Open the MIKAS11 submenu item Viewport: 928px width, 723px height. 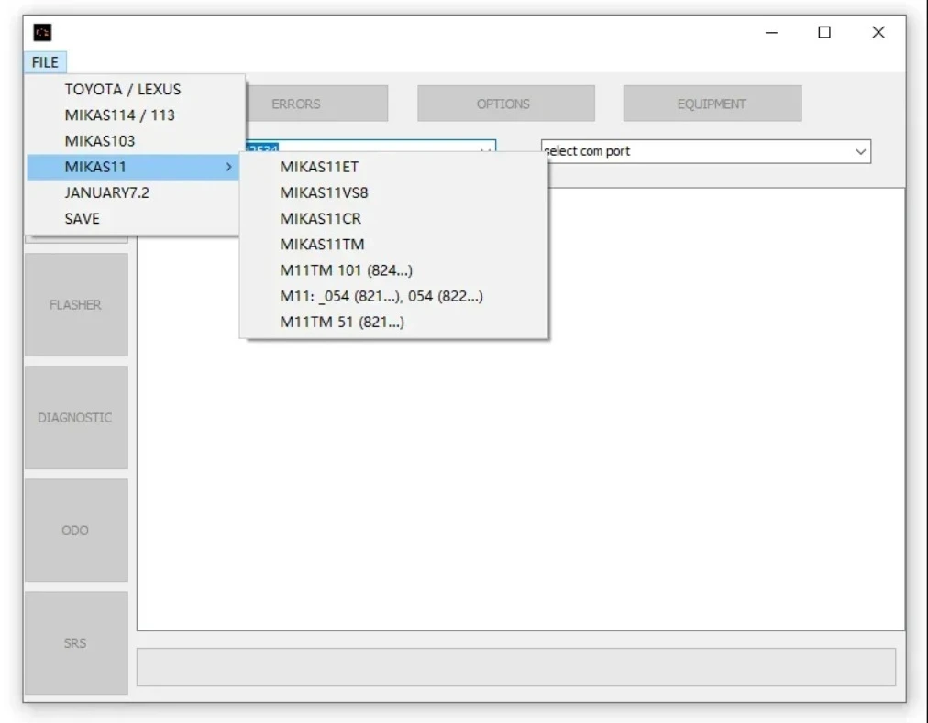pos(133,167)
